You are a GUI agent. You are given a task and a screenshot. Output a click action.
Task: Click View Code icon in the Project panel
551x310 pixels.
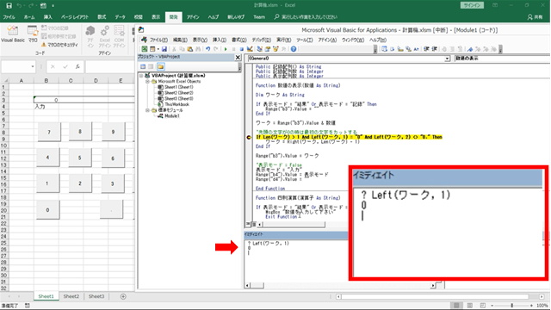coord(143,66)
